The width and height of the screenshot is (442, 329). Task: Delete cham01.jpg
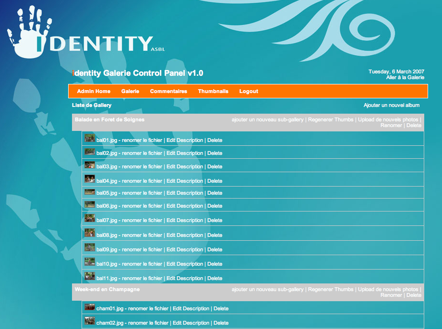(221, 308)
